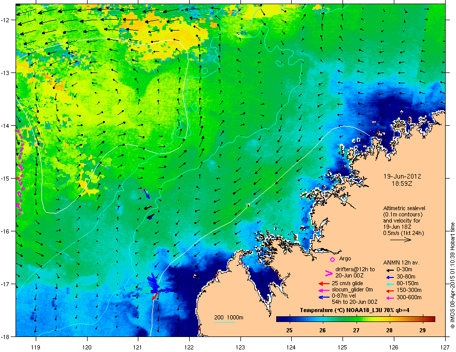456x352 pixels.
Task: Click the magenta drifter track along the left edge
Action: click(x=20, y=173)
